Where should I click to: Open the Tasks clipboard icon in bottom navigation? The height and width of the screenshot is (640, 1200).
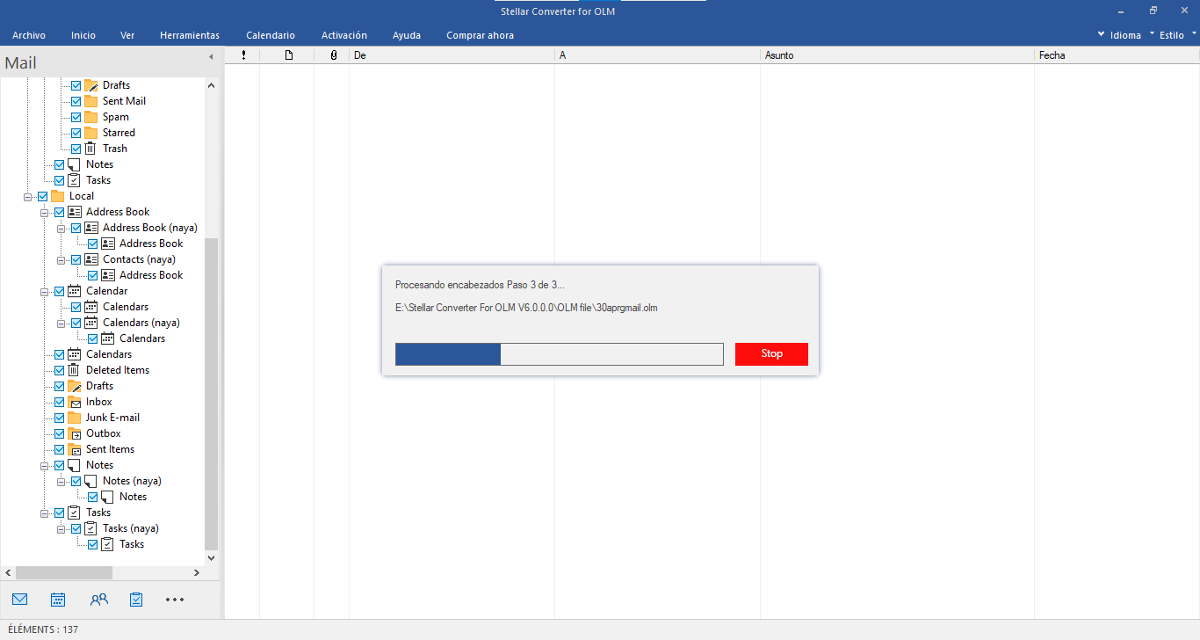point(136,600)
